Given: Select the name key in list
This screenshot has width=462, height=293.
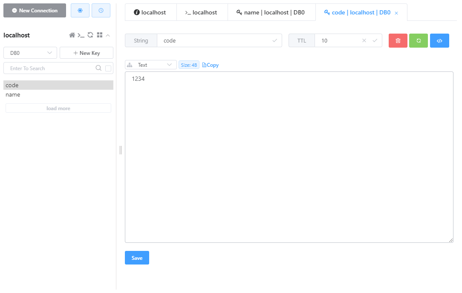Looking at the screenshot, I should pyautogui.click(x=58, y=95).
